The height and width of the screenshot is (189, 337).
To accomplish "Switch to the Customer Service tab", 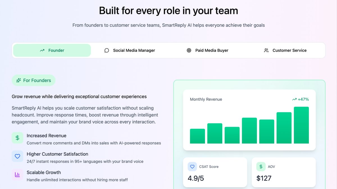I will click(285, 50).
